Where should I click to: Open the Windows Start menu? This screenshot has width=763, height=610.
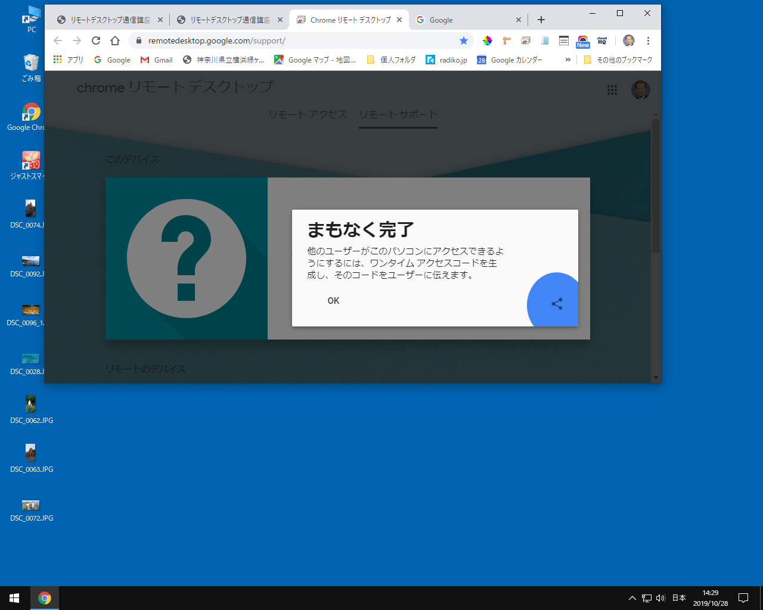click(14, 598)
